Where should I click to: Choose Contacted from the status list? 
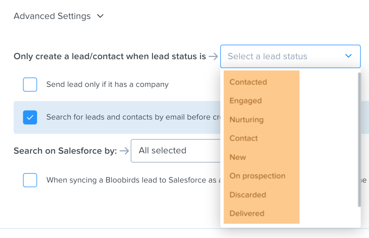[248, 82]
